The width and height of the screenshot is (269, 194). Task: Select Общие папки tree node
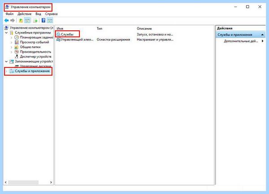coord(30,47)
